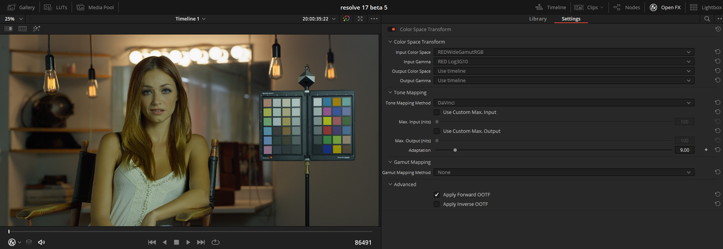
Task: Reset the Output Gamma value
Action: point(717,81)
